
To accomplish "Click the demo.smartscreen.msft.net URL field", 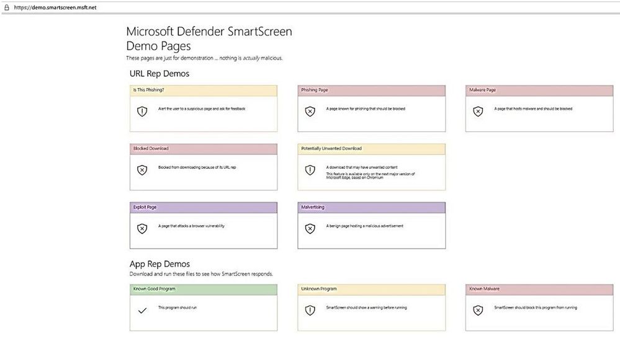I will pyautogui.click(x=55, y=7).
